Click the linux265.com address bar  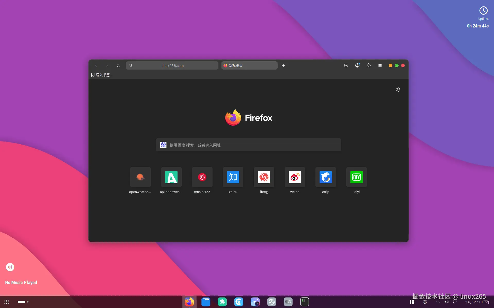[x=172, y=66]
